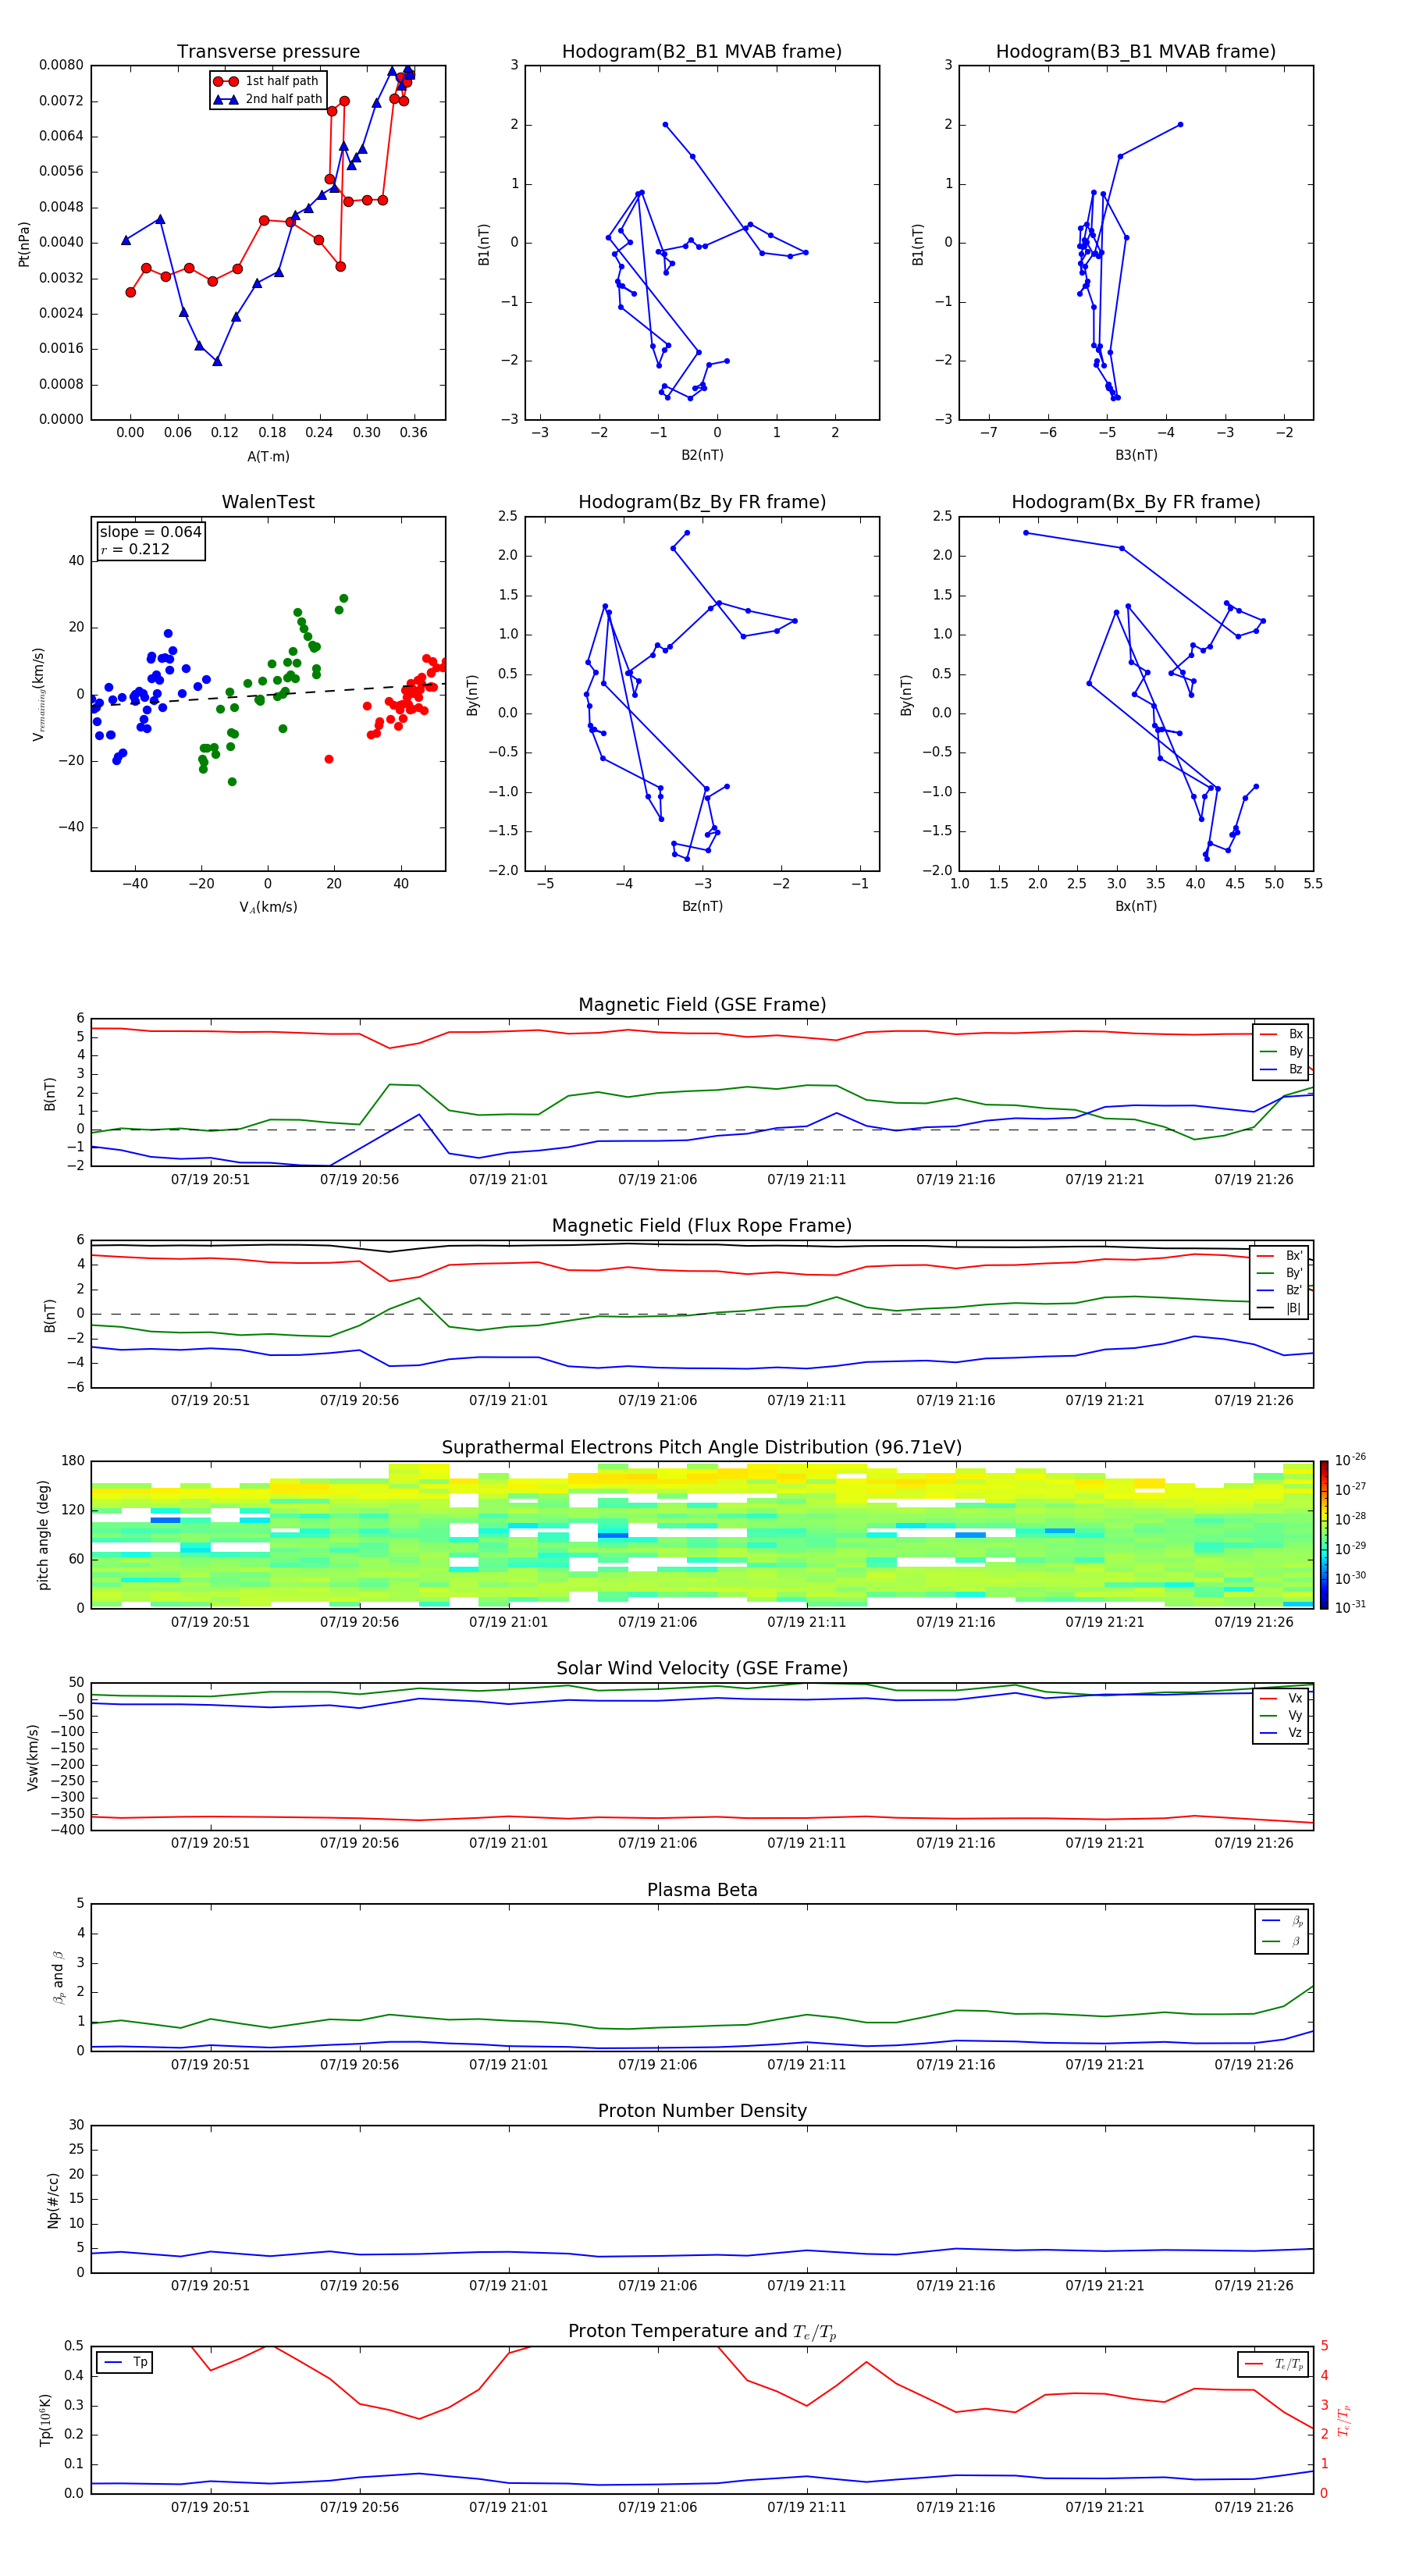This screenshot has height=2576, width=1405.
Task: Click the Tp legend entry in temperature plot
Action: click(125, 2363)
